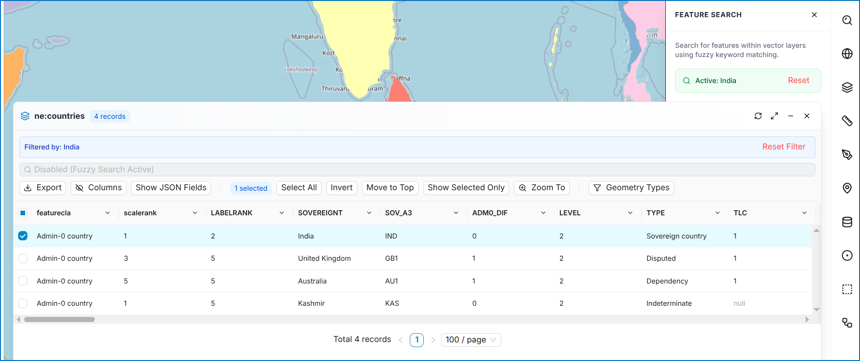The image size is (860, 361).
Task: Open the database icon in sidebar
Action: point(847,222)
